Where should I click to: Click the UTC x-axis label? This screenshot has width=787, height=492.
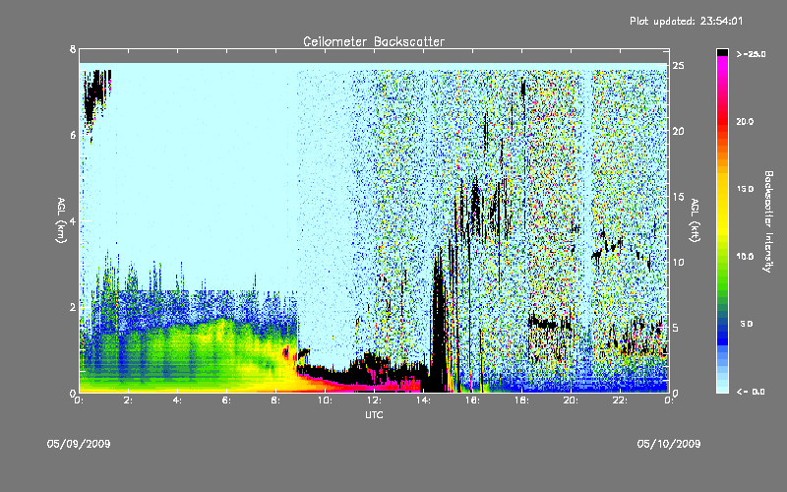pyautogui.click(x=374, y=414)
